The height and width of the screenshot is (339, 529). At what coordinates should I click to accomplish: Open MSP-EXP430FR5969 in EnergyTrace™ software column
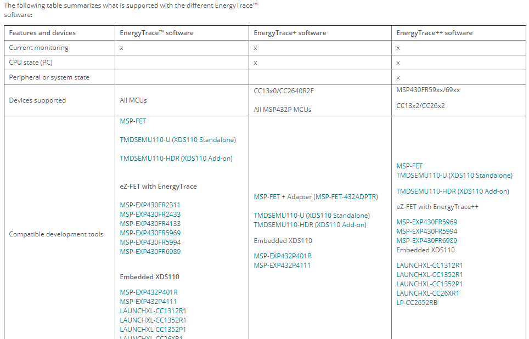pyautogui.click(x=150, y=233)
